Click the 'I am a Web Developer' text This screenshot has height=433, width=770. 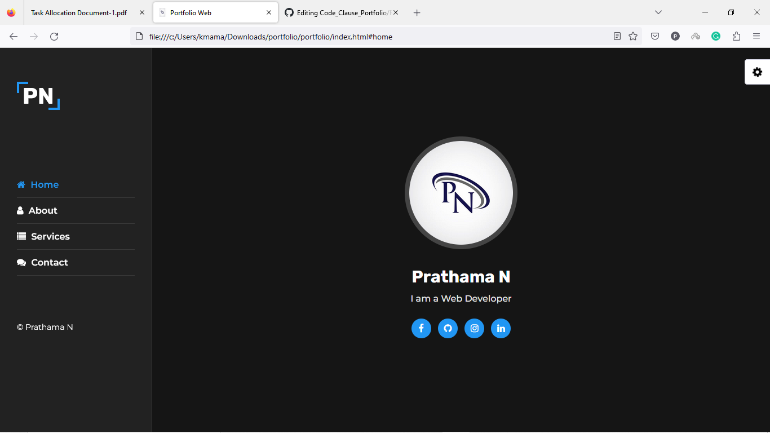[461, 299]
